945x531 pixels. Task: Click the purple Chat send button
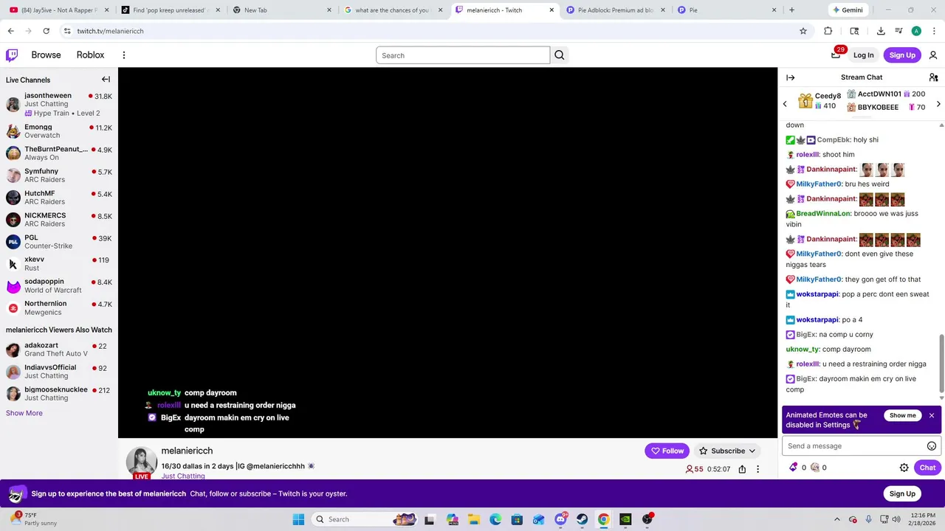click(927, 468)
